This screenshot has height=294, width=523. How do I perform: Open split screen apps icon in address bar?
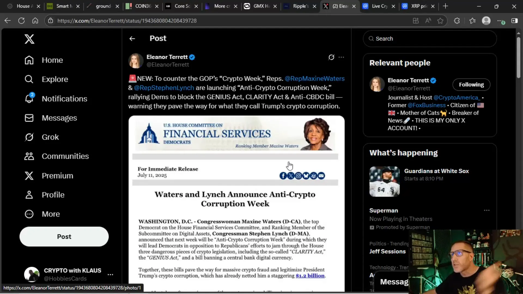click(416, 21)
